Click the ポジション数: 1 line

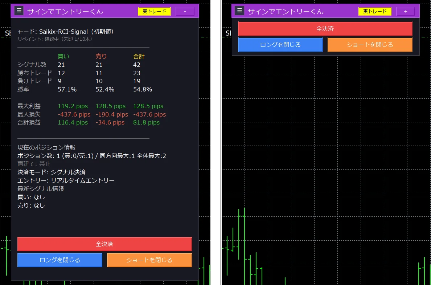(x=91, y=156)
